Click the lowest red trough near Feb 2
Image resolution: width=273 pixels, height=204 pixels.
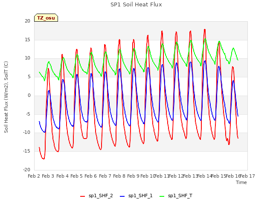pyautogui.click(x=44, y=159)
